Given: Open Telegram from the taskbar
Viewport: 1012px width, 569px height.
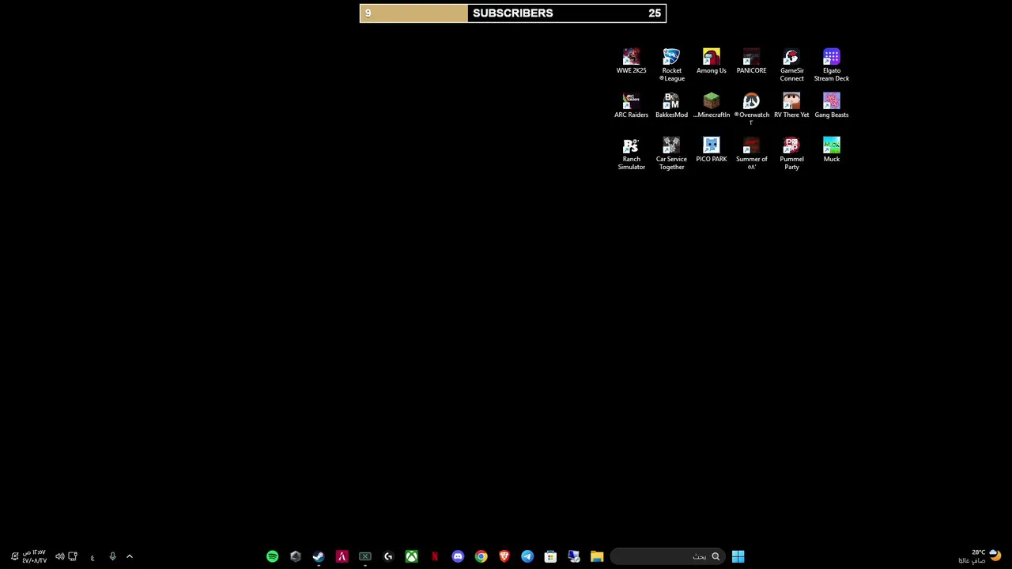Looking at the screenshot, I should tap(527, 556).
